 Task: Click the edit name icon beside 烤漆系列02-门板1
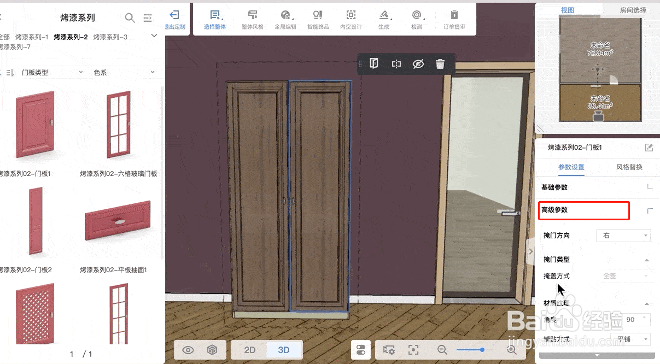click(649, 148)
